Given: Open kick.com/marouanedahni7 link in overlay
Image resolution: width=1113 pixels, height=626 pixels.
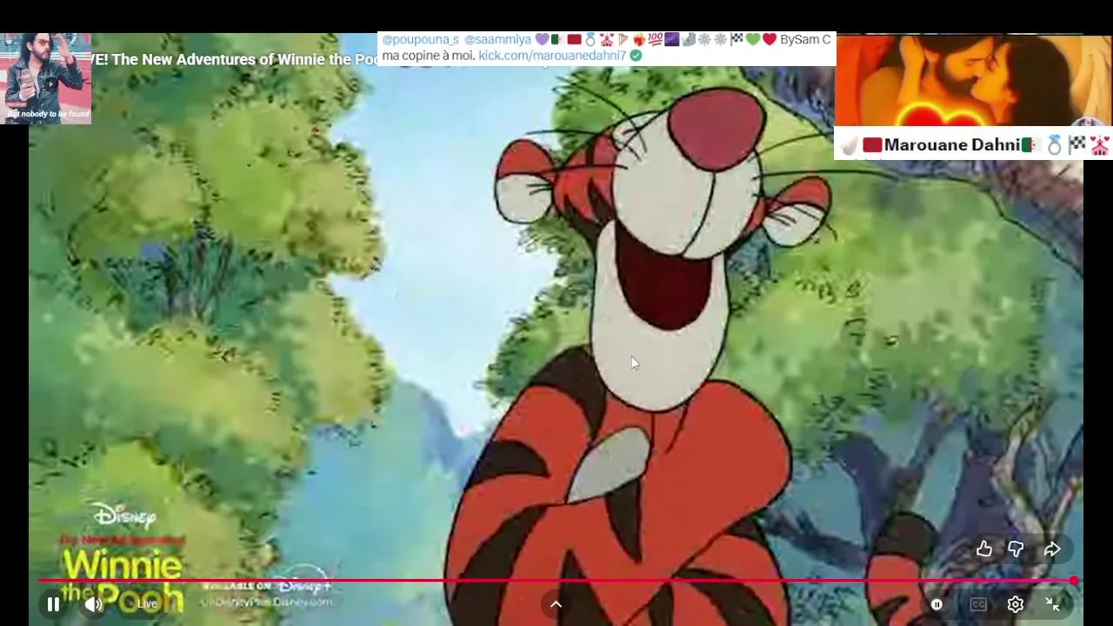Looking at the screenshot, I should coord(552,56).
